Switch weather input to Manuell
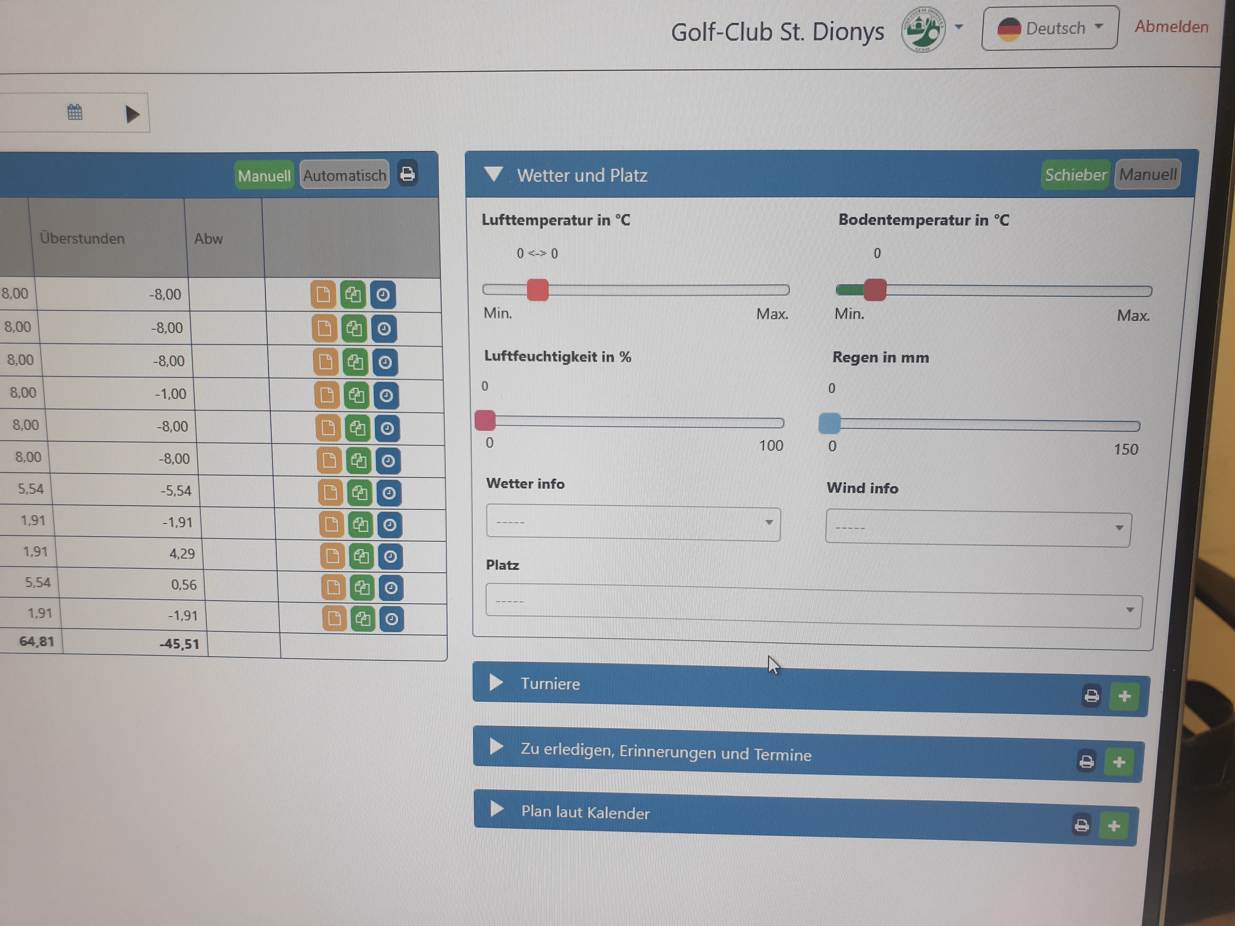1235x926 pixels. 1147,175
